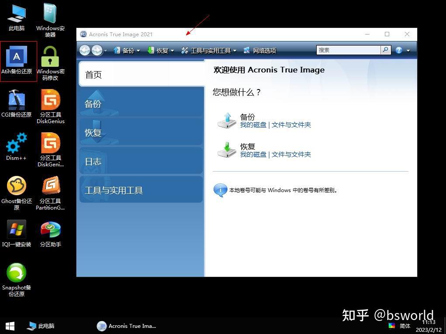Click 文件与文件夹 link under 恢复
446x334 pixels.
click(291, 155)
